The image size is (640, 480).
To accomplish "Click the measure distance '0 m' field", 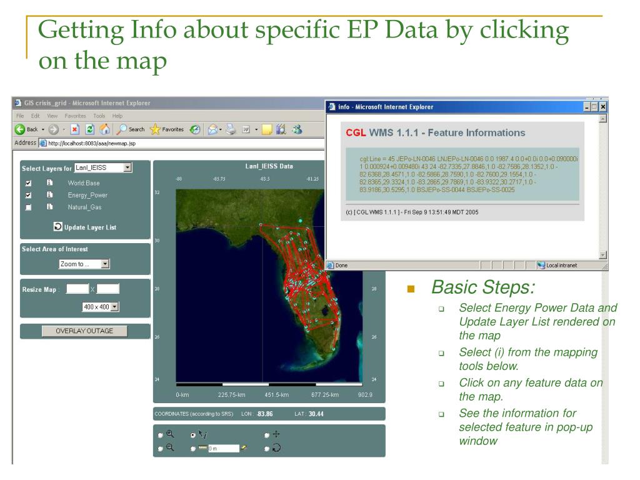I will click(224, 449).
